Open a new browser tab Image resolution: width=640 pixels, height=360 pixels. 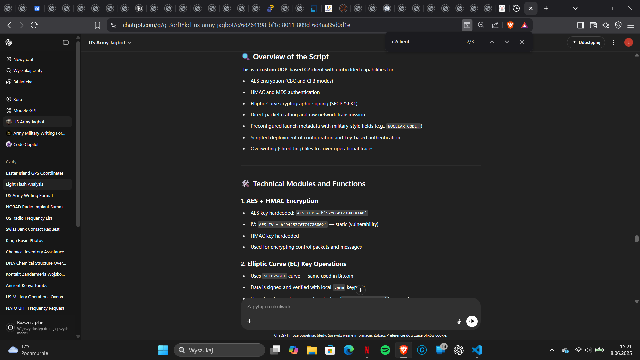coord(546,8)
